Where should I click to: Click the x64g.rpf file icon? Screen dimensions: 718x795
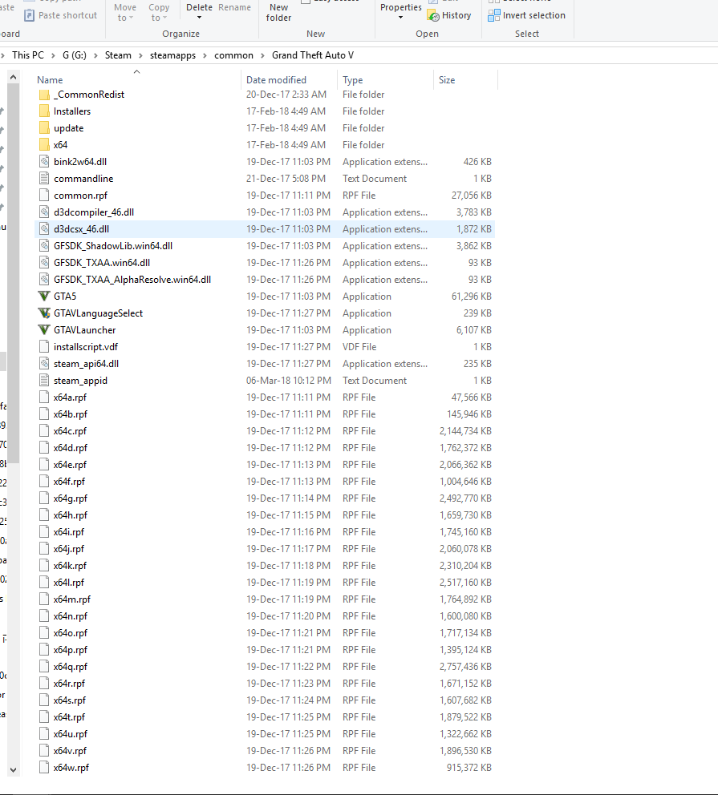(x=44, y=498)
